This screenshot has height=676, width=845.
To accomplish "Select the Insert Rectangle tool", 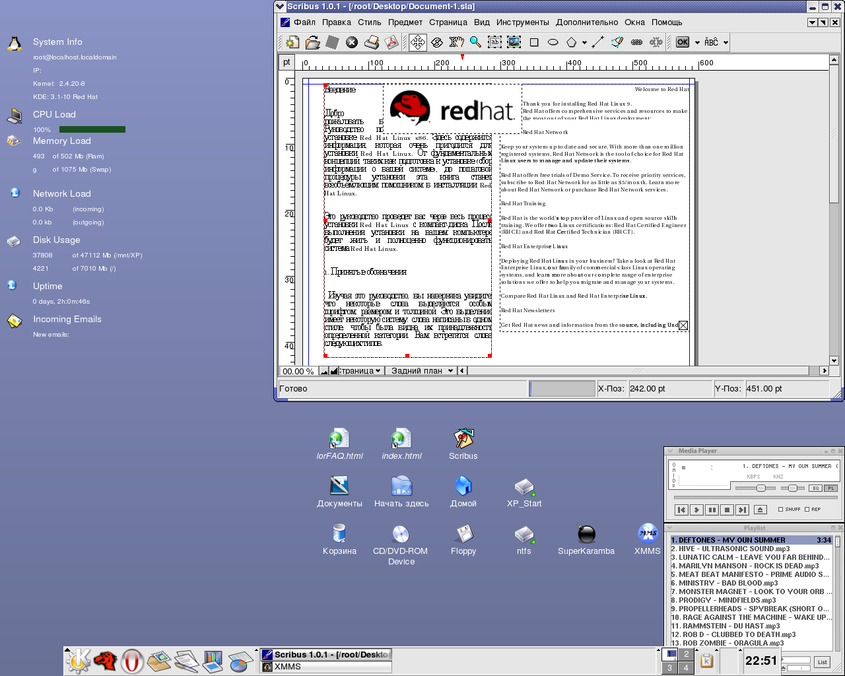I will (x=534, y=42).
